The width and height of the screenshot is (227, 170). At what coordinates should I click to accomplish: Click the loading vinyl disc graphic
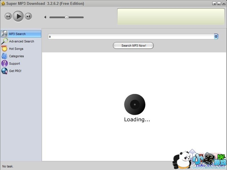[135, 105]
